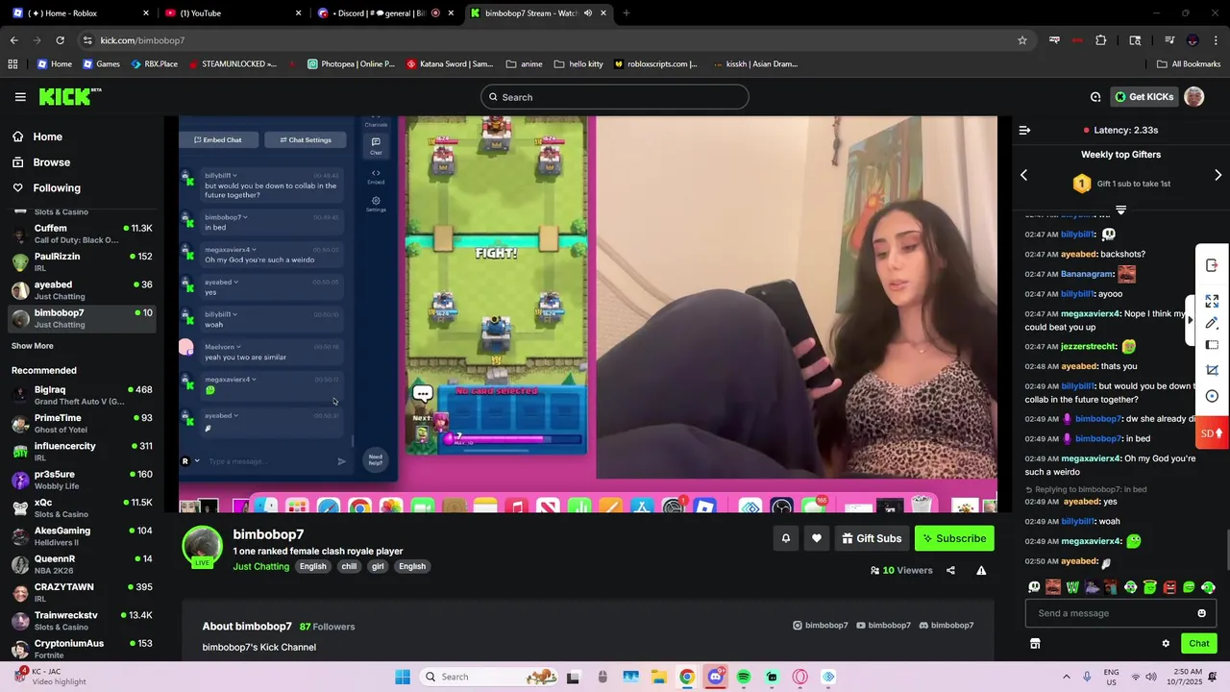This screenshot has height=692, width=1230.
Task: Click the bimbobop7 streamer avatar
Action: pos(203,546)
